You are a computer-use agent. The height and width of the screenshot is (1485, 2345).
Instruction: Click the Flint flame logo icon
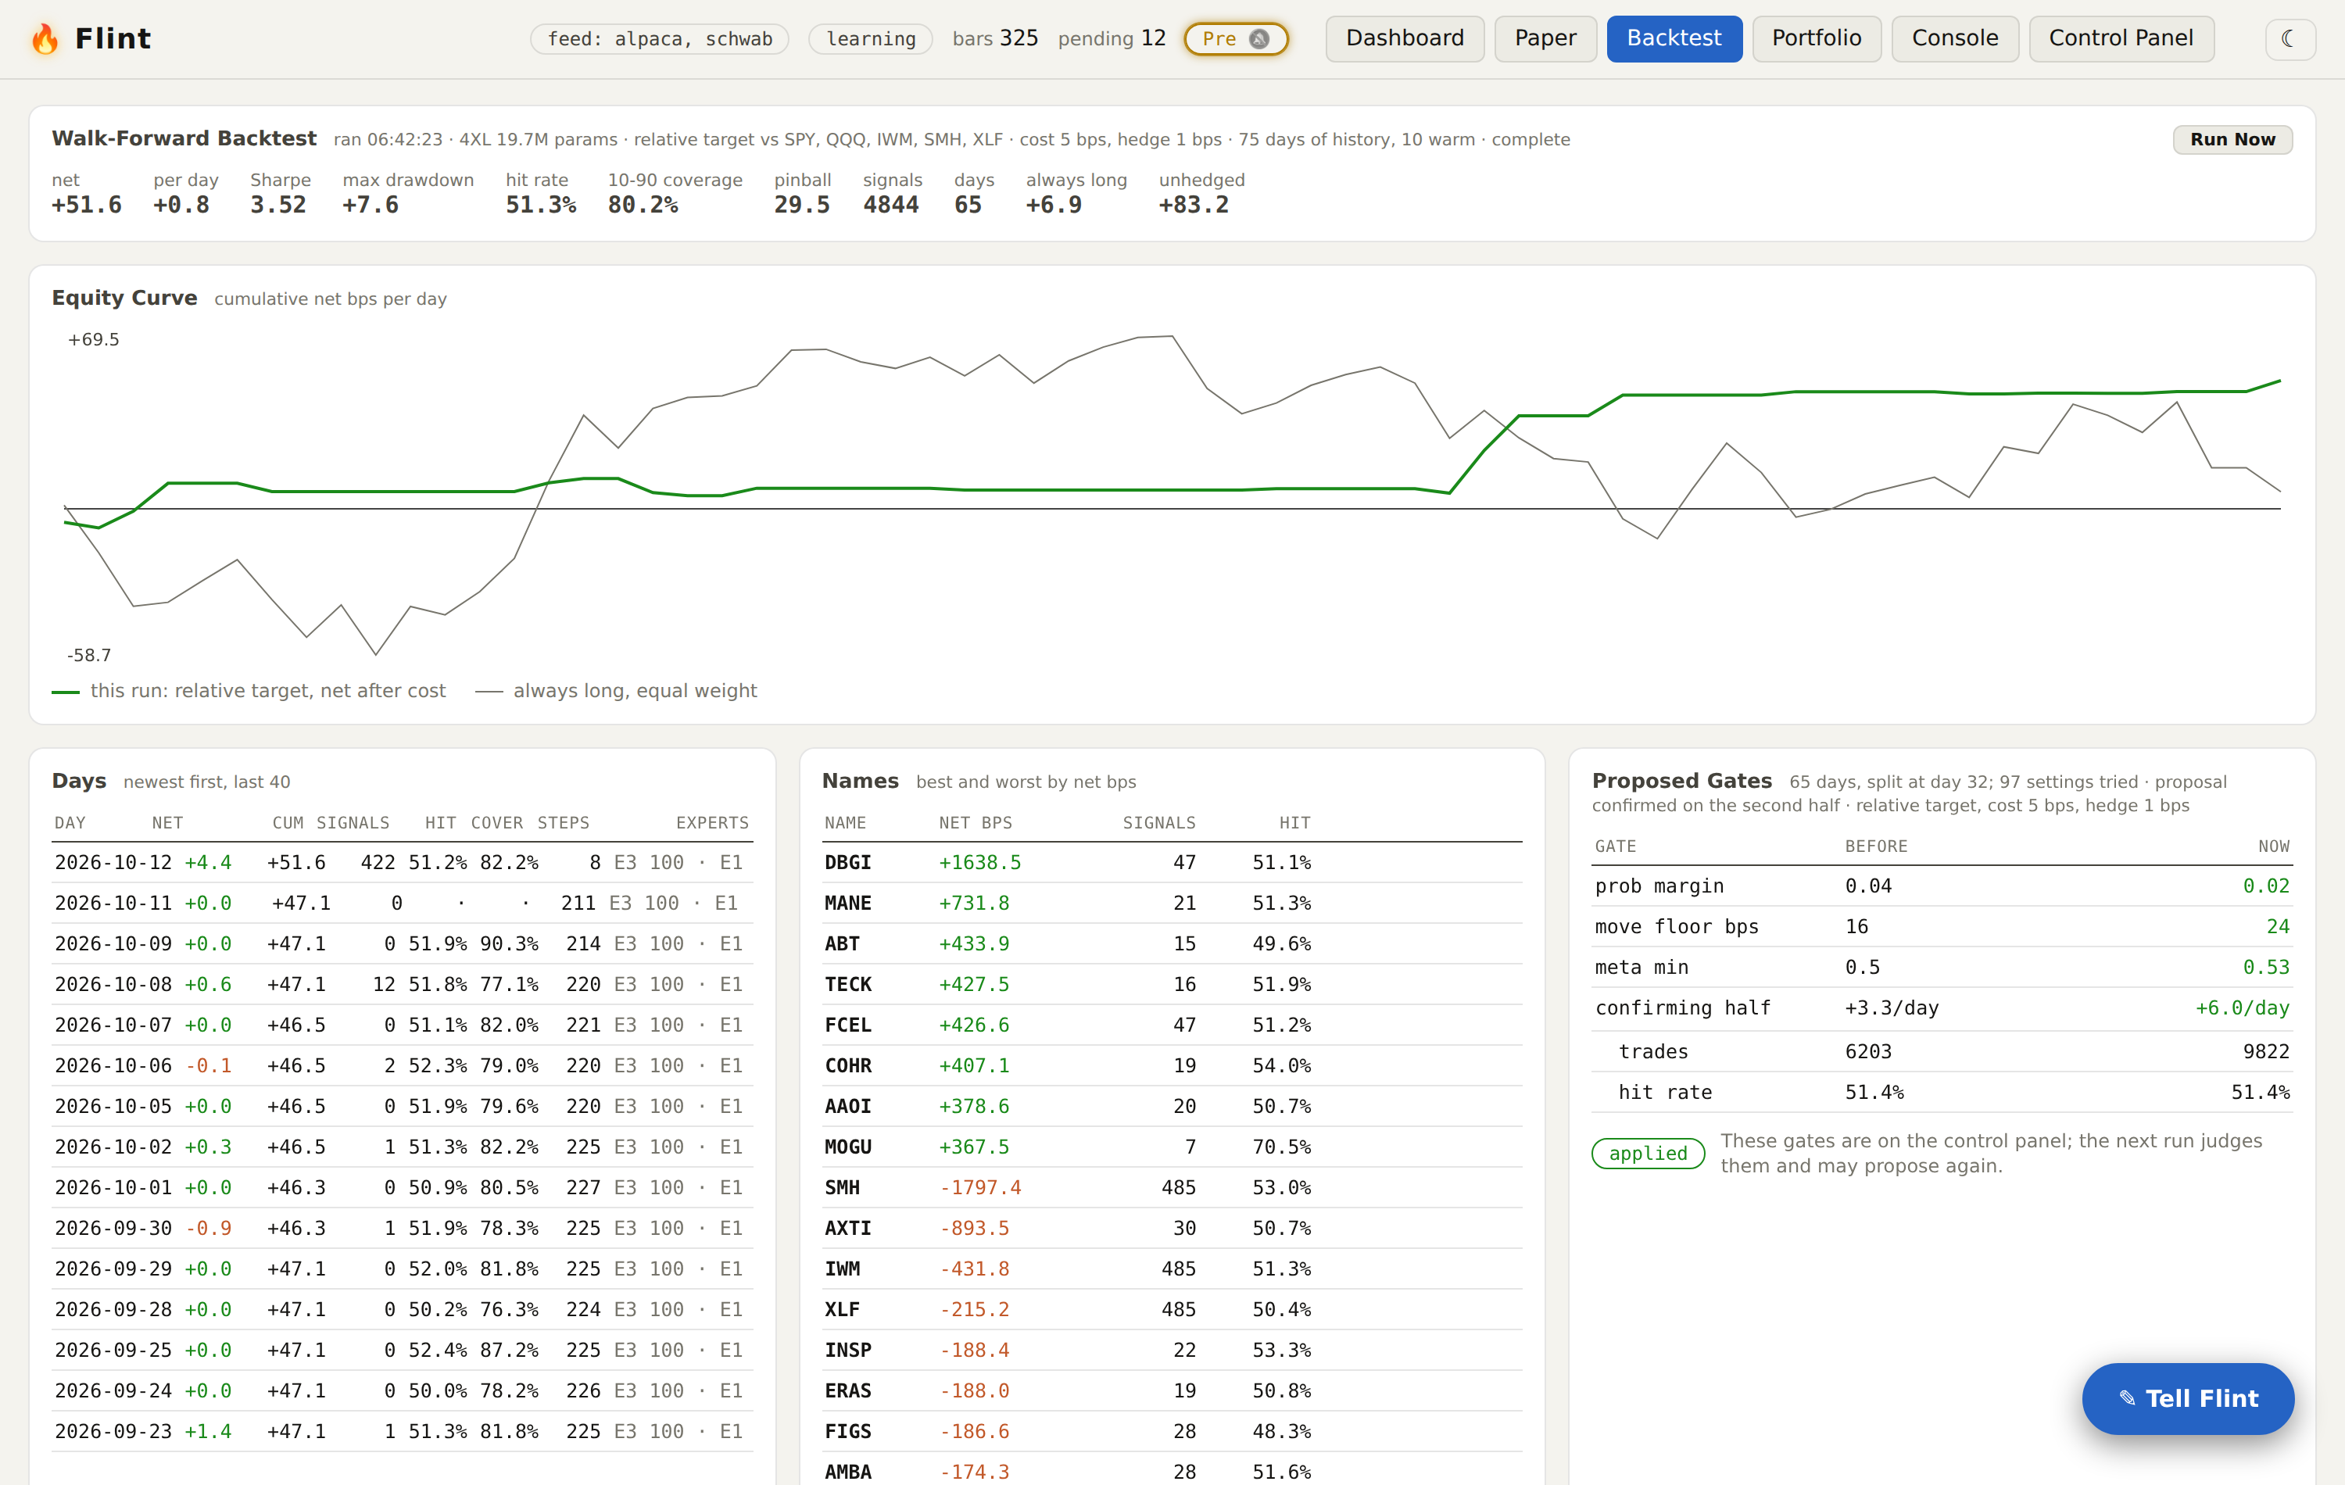click(x=45, y=39)
